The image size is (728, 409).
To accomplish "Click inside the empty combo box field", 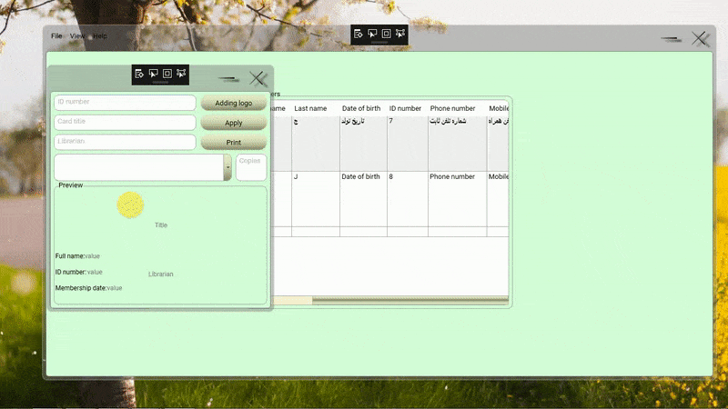I will pyautogui.click(x=139, y=167).
